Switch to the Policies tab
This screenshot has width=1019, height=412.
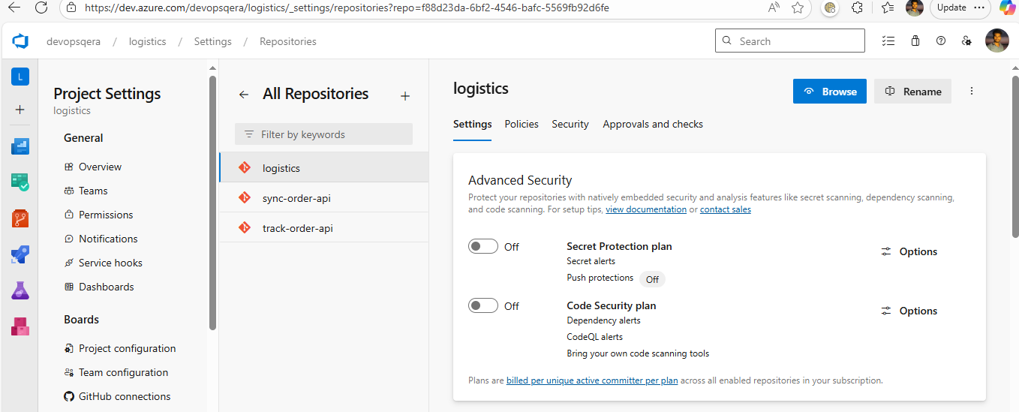pos(522,124)
